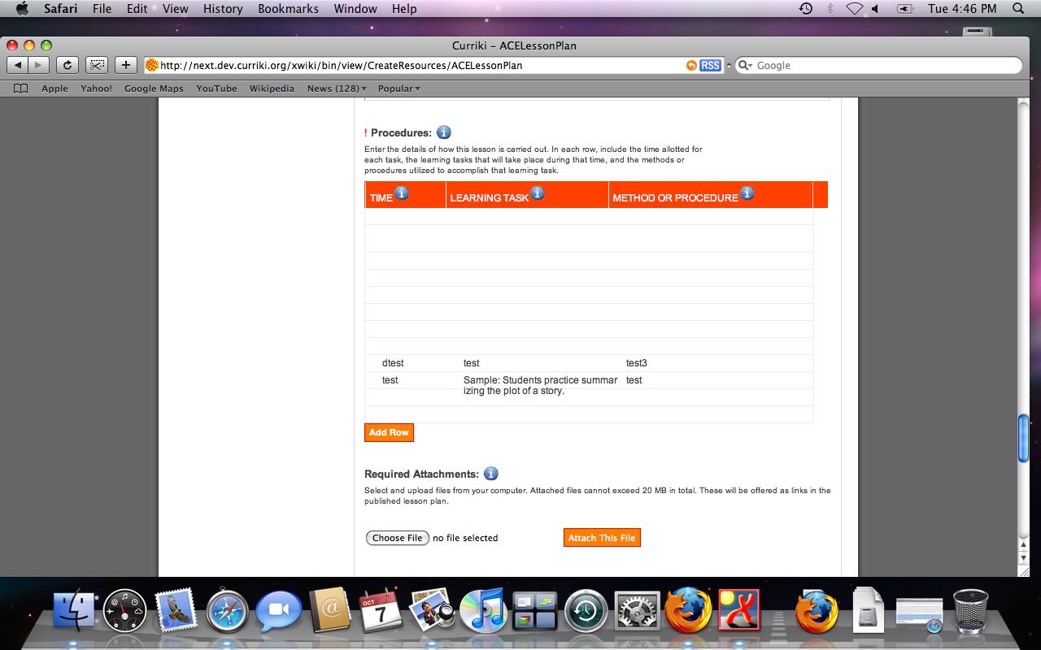Open the View menu
This screenshot has height=650, width=1041.
pyautogui.click(x=176, y=8)
